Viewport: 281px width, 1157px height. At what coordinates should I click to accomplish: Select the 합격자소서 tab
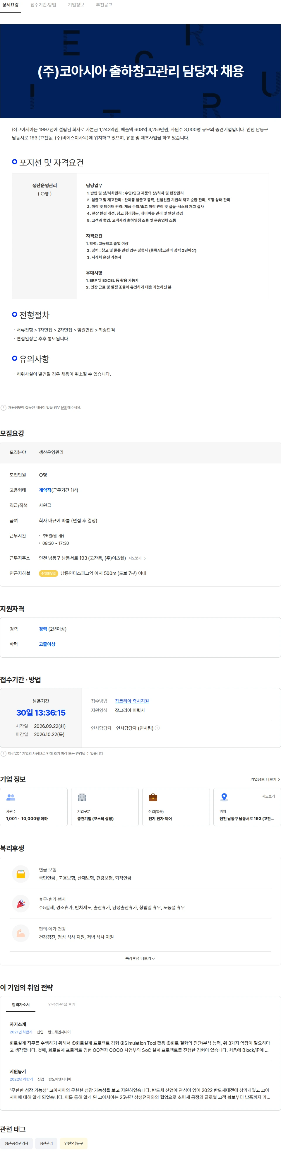pos(21,1004)
